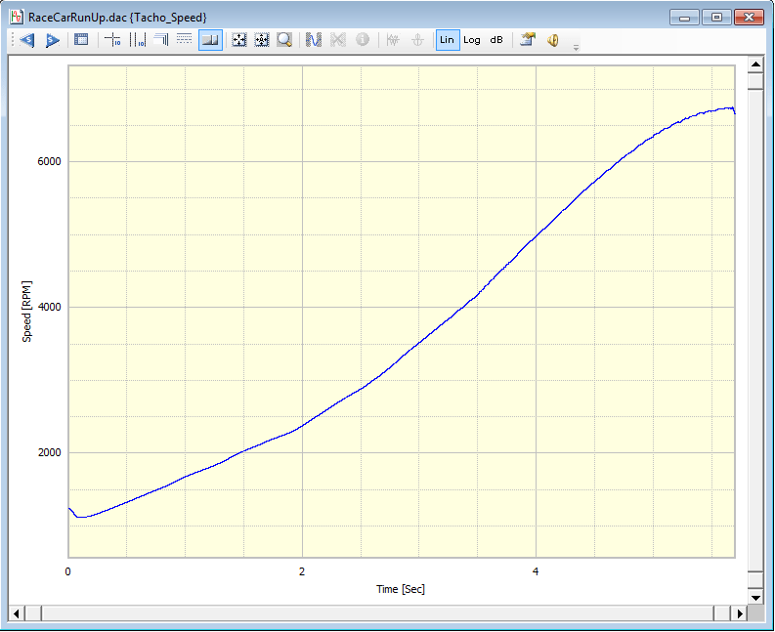Click the next signal right arrow icon

[52, 40]
